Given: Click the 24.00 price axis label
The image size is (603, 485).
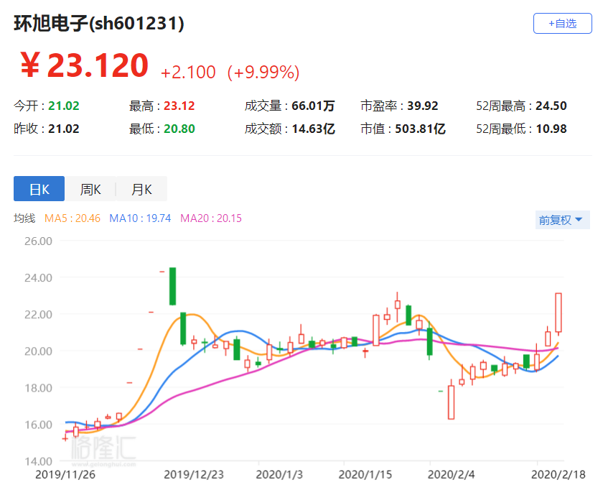Looking at the screenshot, I should point(38,278).
